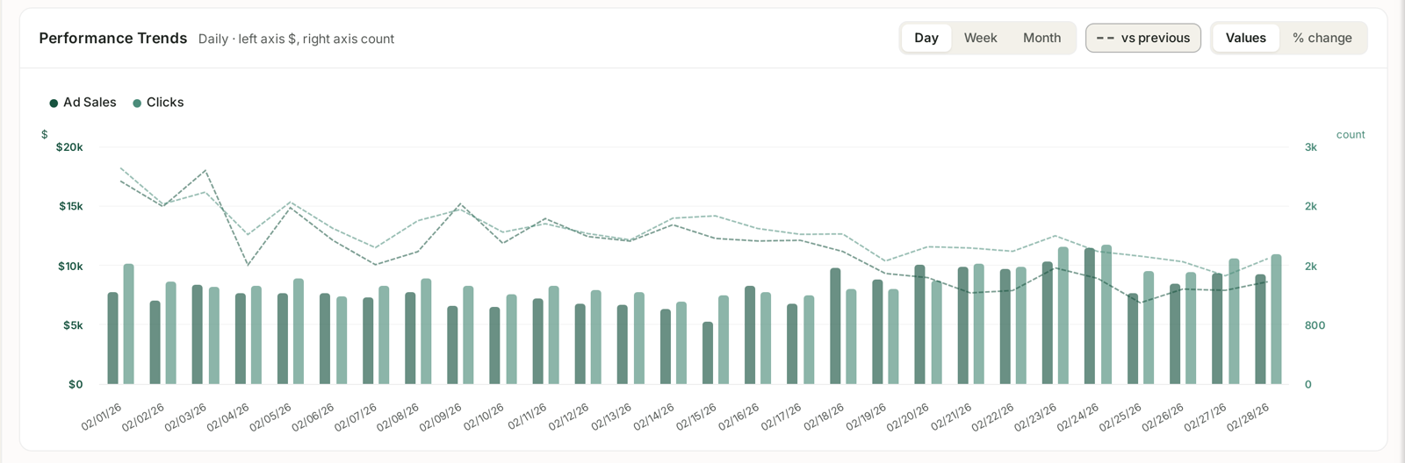The image size is (1405, 463).
Task: Click the 02/16/26 date label
Action: click(x=739, y=417)
